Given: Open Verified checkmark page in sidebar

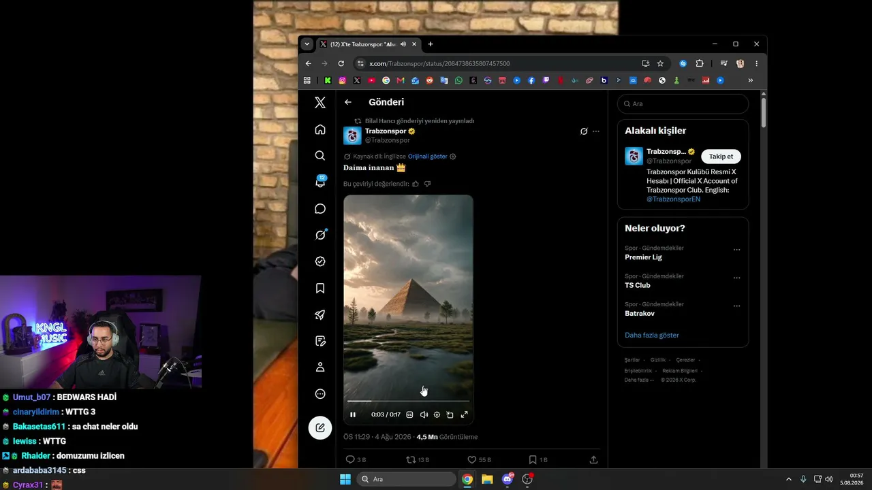Looking at the screenshot, I should click(x=320, y=261).
